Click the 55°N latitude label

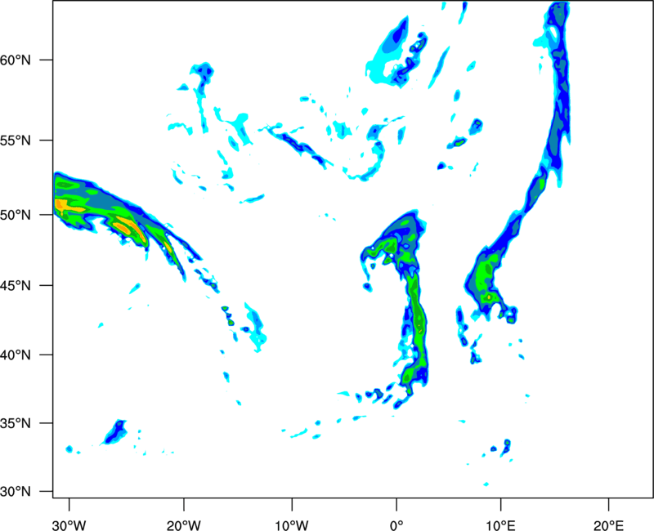tap(16, 141)
